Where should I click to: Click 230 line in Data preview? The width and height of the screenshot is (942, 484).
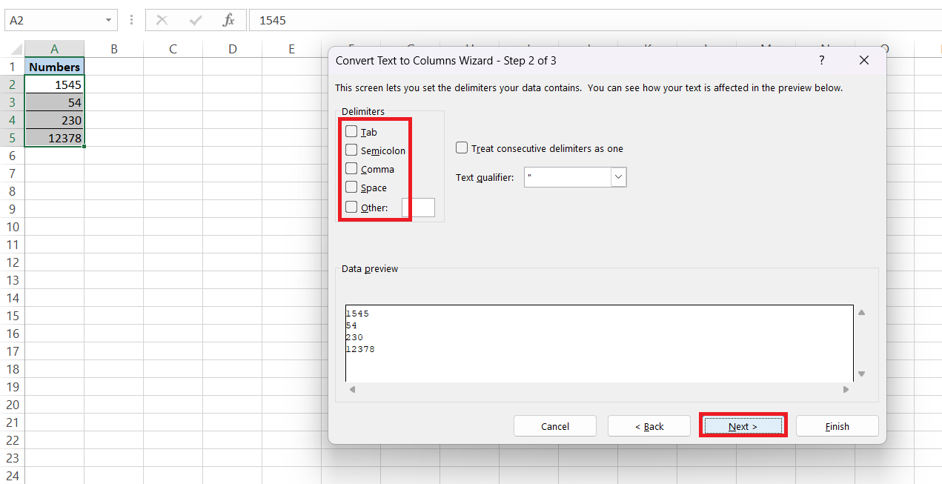click(x=354, y=337)
